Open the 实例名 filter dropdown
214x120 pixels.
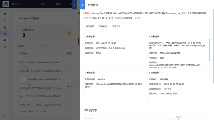pos(29,46)
